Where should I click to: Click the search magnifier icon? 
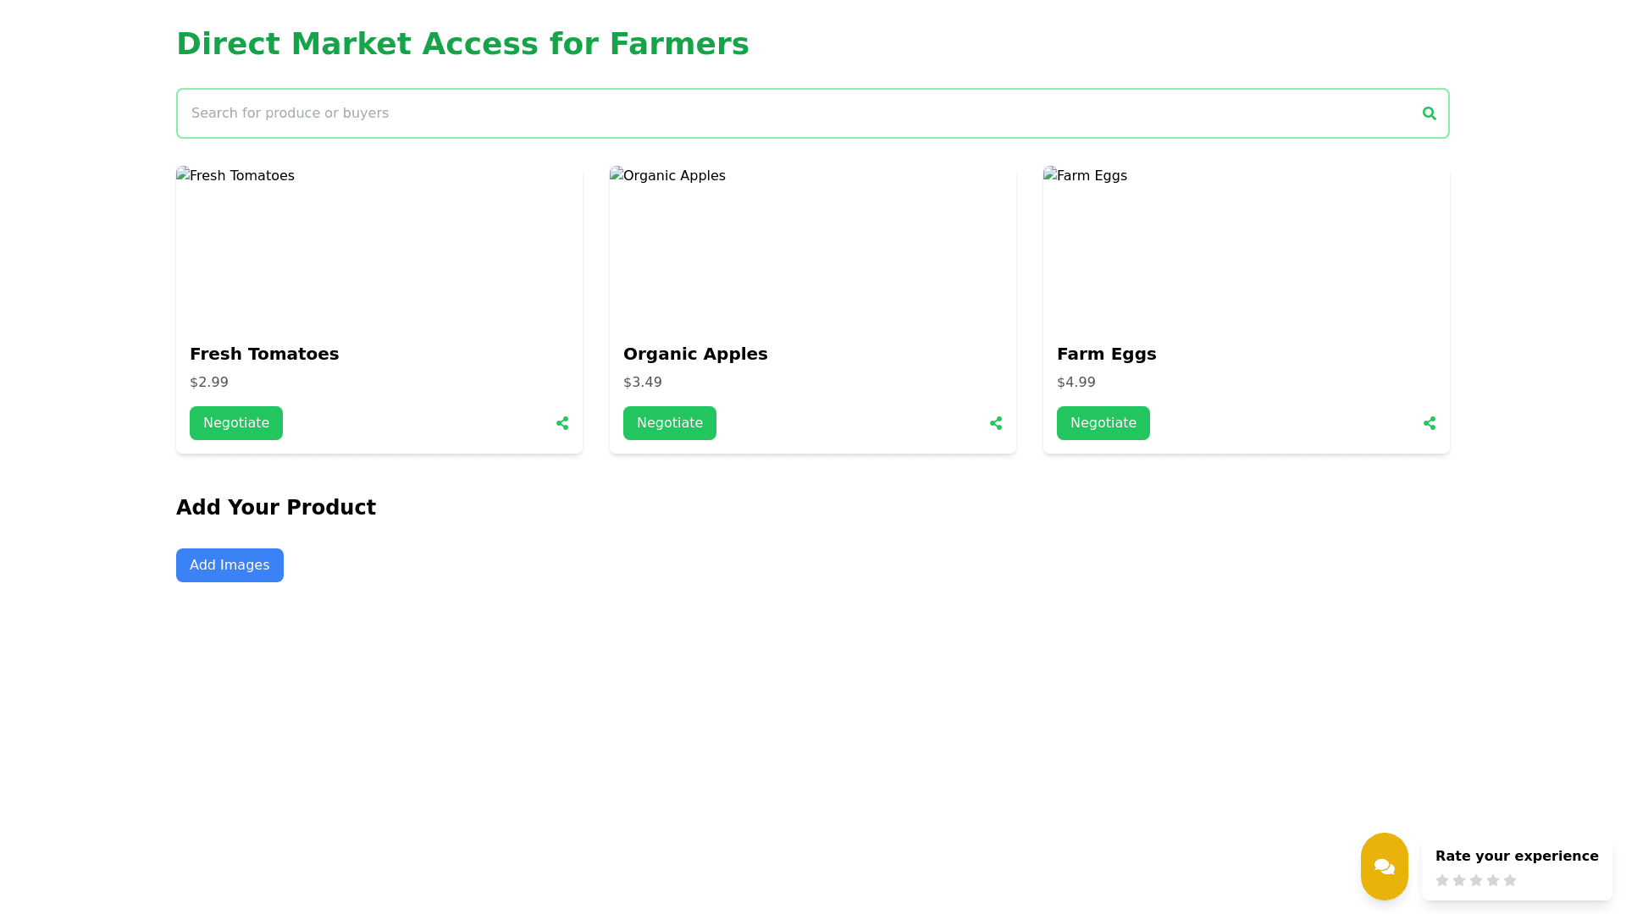(x=1429, y=113)
